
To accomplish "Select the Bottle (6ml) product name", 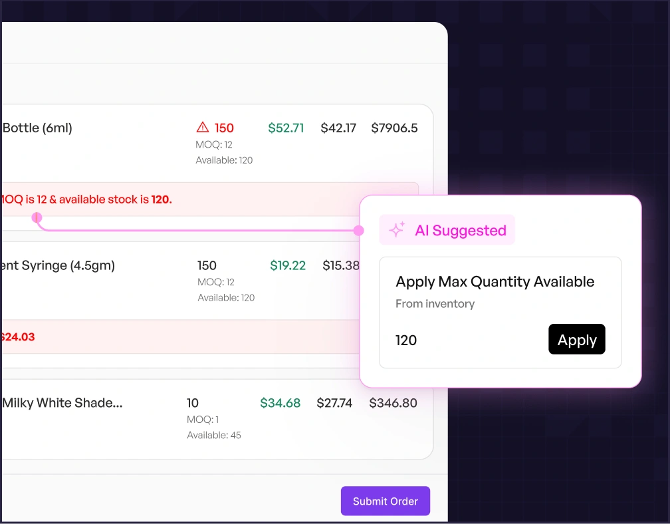I will coord(37,128).
